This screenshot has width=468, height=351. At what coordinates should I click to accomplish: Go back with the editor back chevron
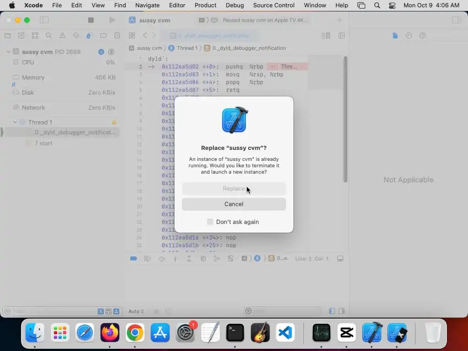145,36
